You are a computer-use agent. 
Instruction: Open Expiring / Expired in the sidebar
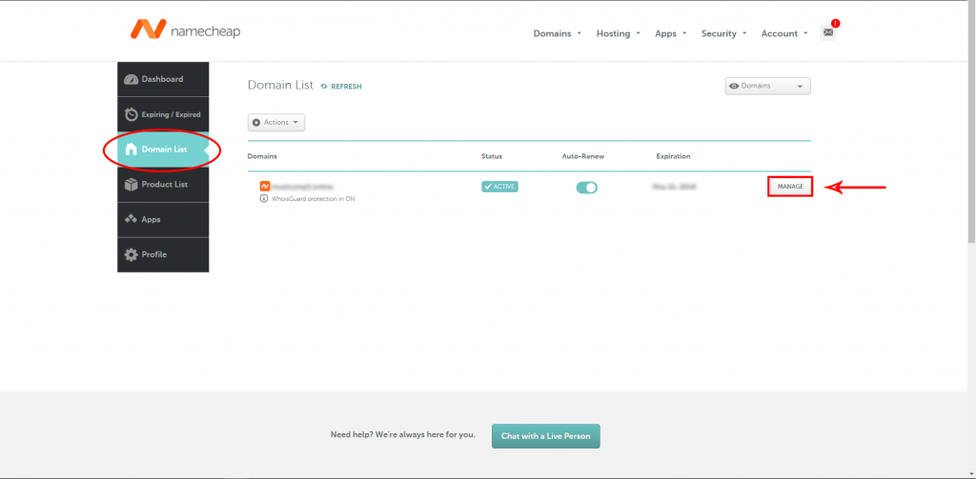point(163,114)
